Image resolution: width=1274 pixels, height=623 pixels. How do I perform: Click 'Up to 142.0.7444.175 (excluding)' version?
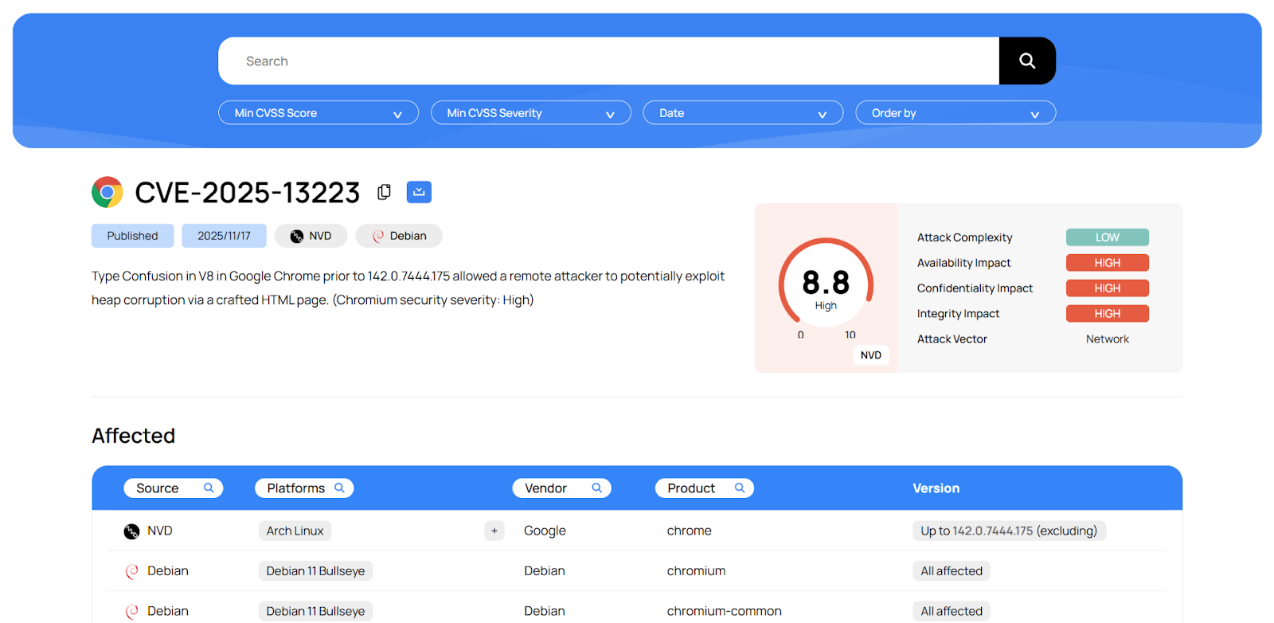tap(1009, 531)
